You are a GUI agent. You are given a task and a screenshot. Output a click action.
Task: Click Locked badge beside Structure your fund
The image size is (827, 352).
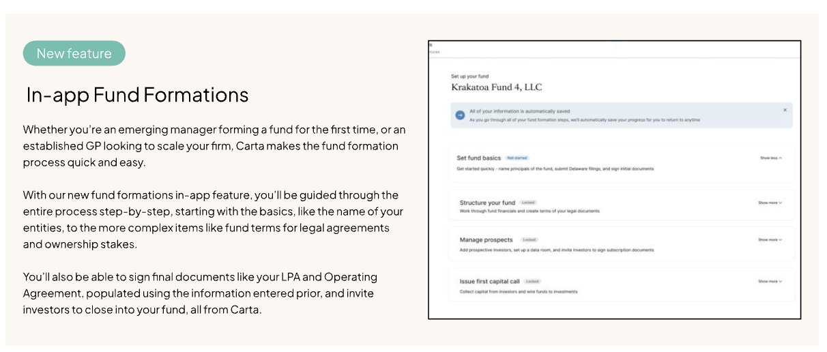pyautogui.click(x=528, y=203)
